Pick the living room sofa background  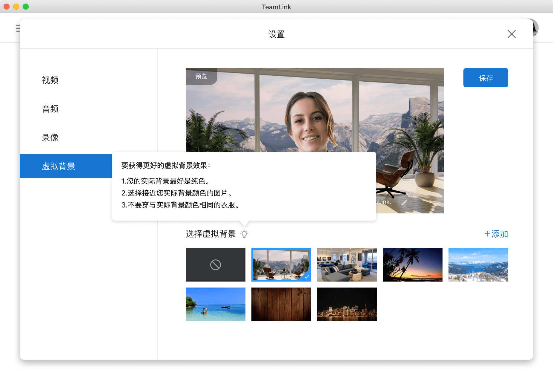tap(347, 265)
